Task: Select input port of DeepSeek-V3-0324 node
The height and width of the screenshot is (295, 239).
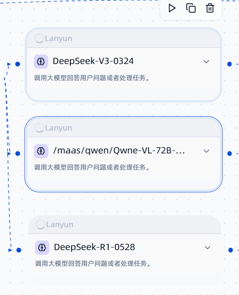Action: [x=18, y=64]
